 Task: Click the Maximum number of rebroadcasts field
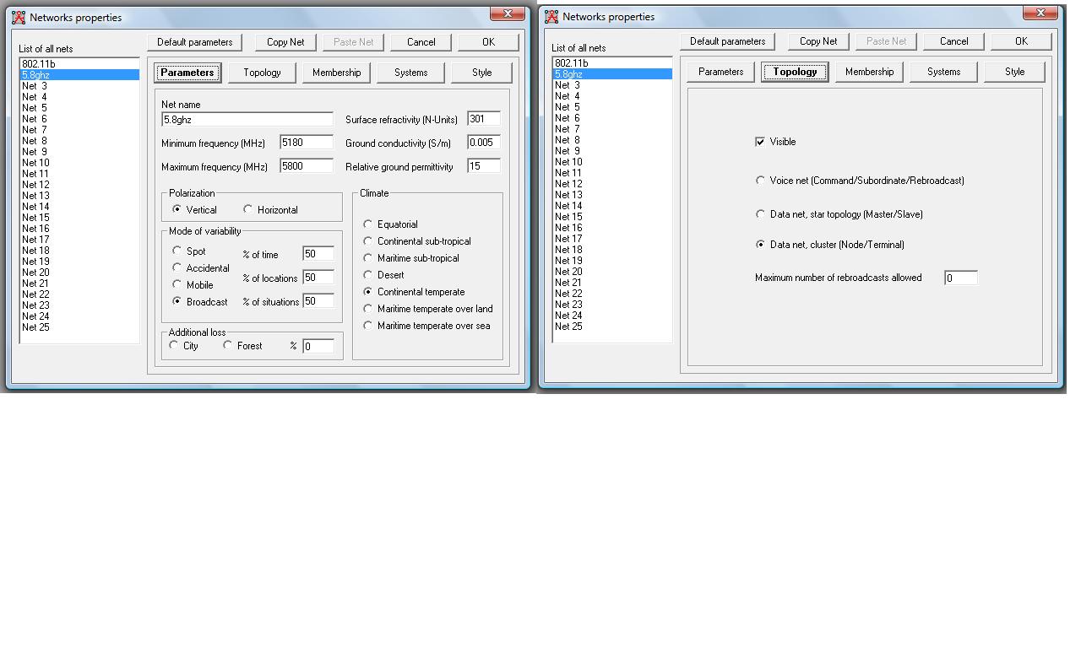coord(961,277)
